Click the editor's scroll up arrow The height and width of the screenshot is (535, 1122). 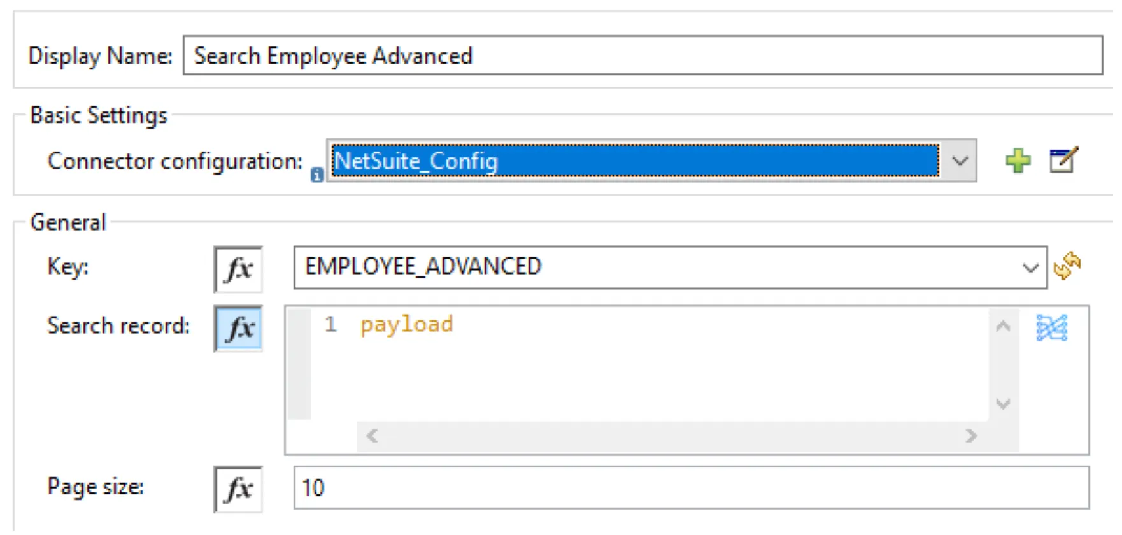coord(1003,326)
